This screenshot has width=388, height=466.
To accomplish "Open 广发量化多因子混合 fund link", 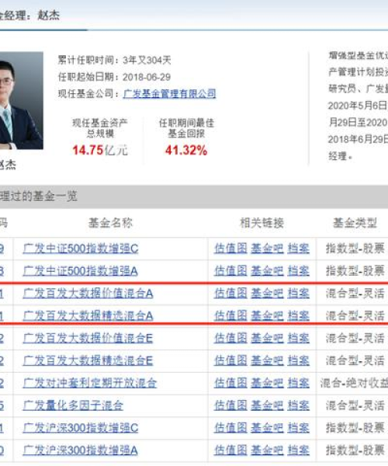I will (73, 405).
